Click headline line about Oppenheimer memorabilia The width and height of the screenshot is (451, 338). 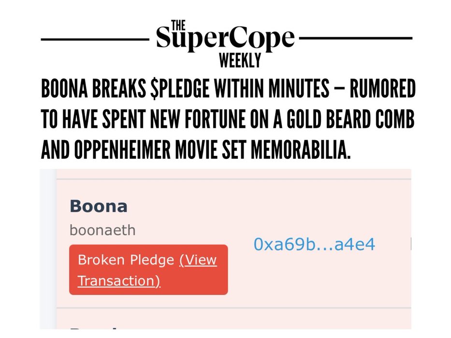click(x=196, y=150)
